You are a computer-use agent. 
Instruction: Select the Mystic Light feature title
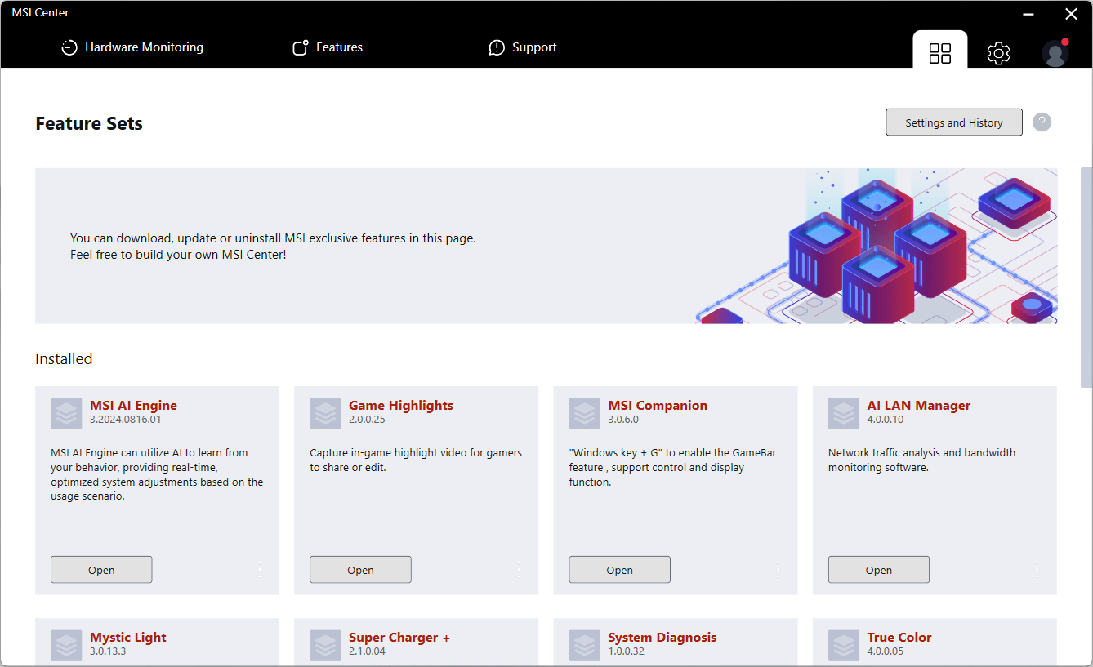tap(128, 638)
